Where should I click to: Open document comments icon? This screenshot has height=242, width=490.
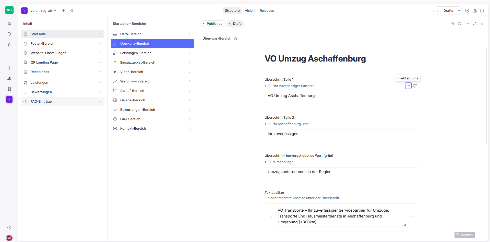[x=460, y=23]
